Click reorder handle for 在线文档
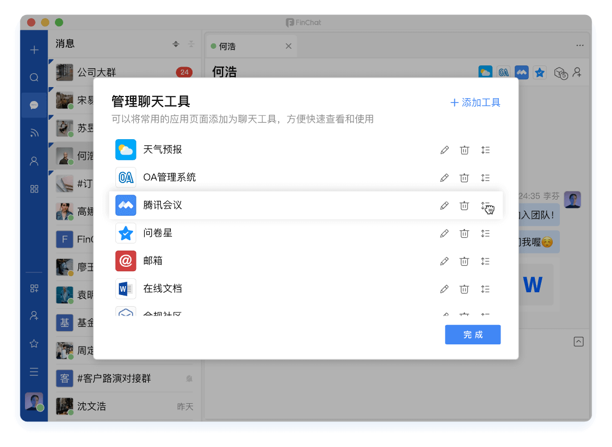The image size is (612, 447). pos(485,289)
